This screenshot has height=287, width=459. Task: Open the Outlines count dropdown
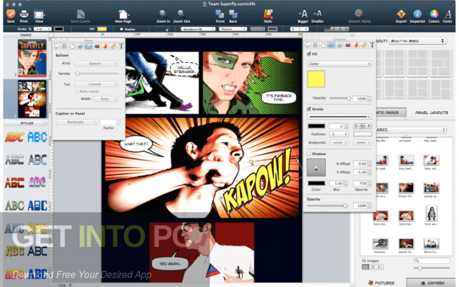pyautogui.click(x=339, y=134)
